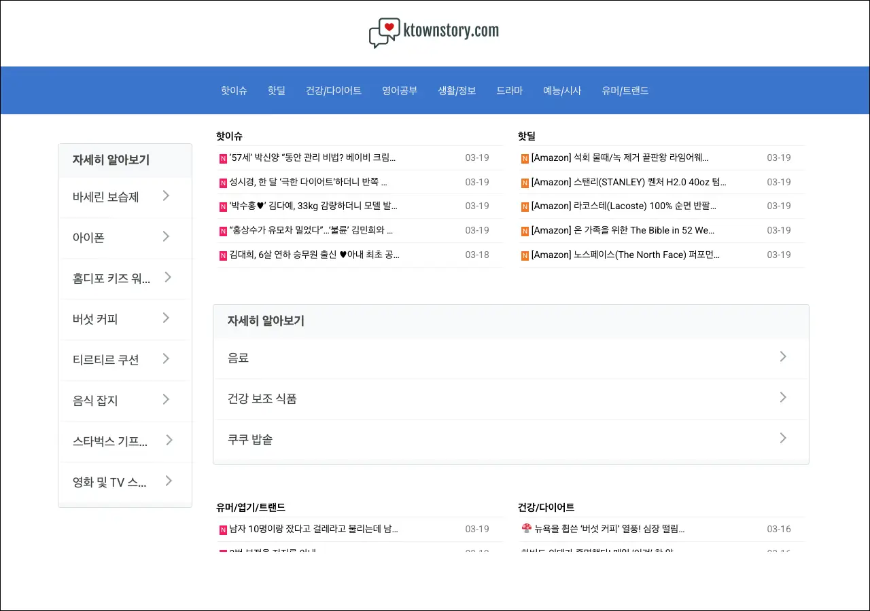Click the orange N icon beside 노스페이스 deal
870x611 pixels.
[525, 255]
